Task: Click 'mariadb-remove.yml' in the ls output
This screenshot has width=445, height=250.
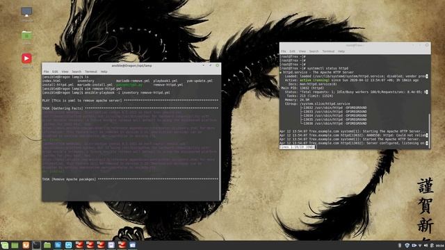Action: coord(133,81)
